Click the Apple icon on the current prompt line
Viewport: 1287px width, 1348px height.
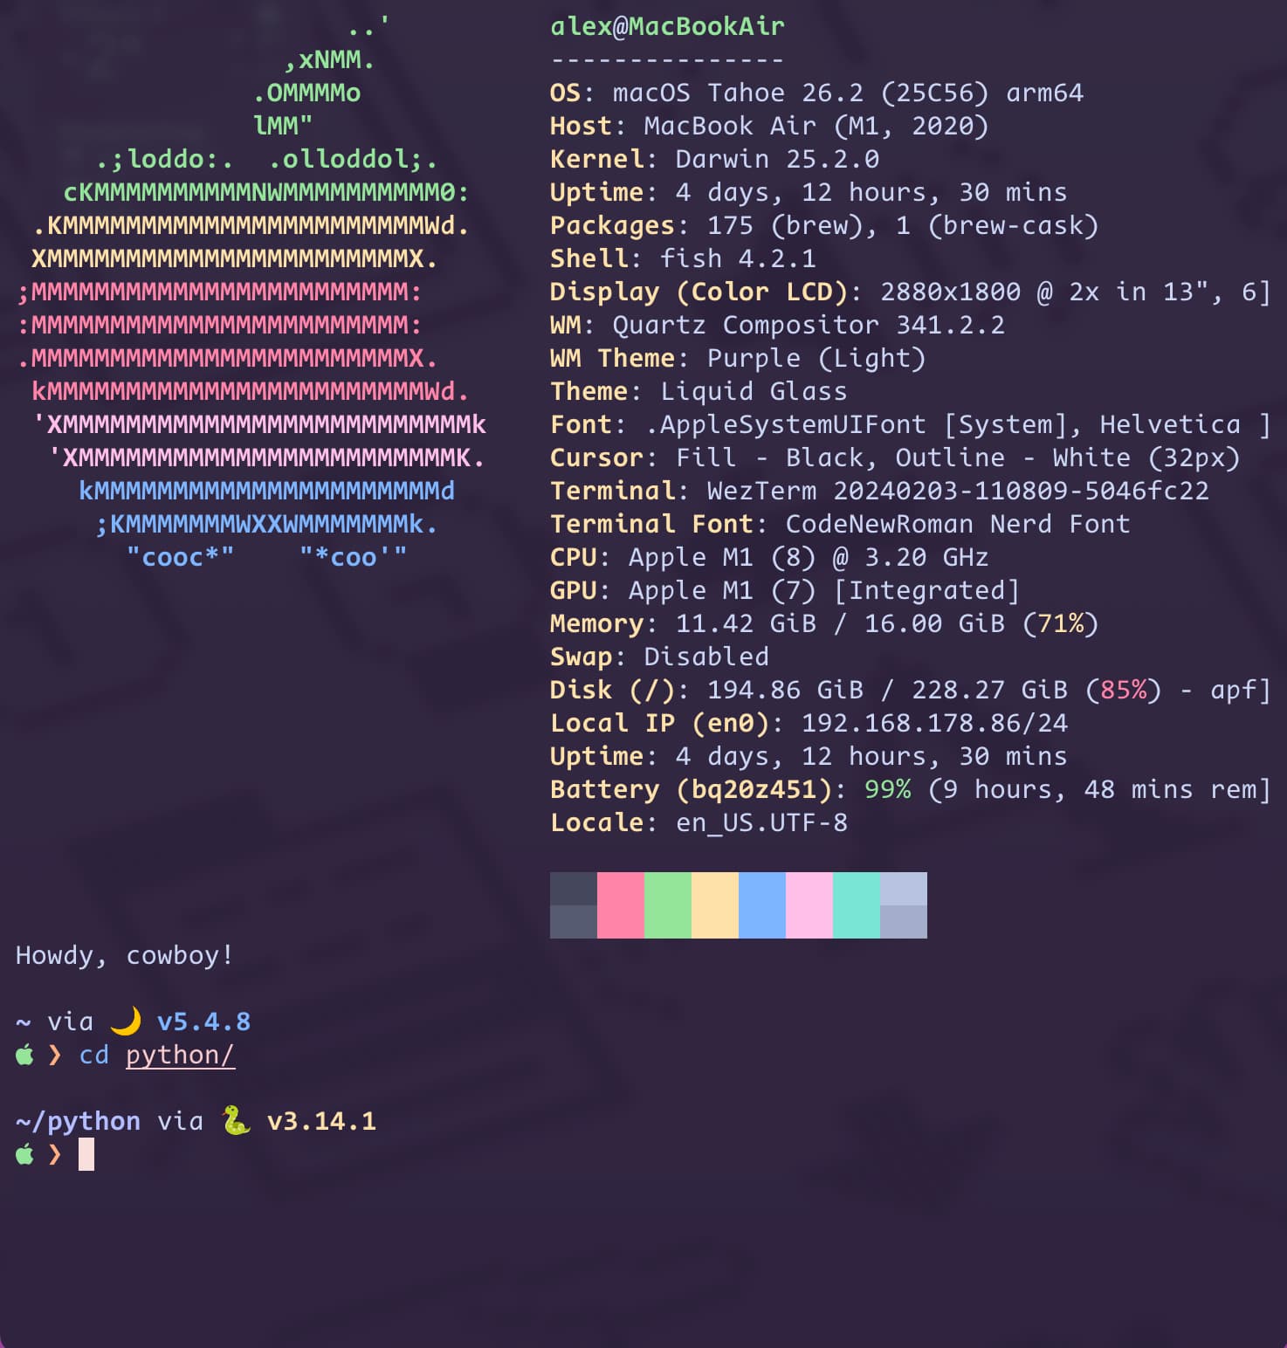click(24, 1154)
